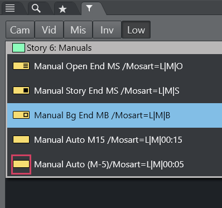Select the filter funnel tab

pyautogui.click(x=89, y=8)
